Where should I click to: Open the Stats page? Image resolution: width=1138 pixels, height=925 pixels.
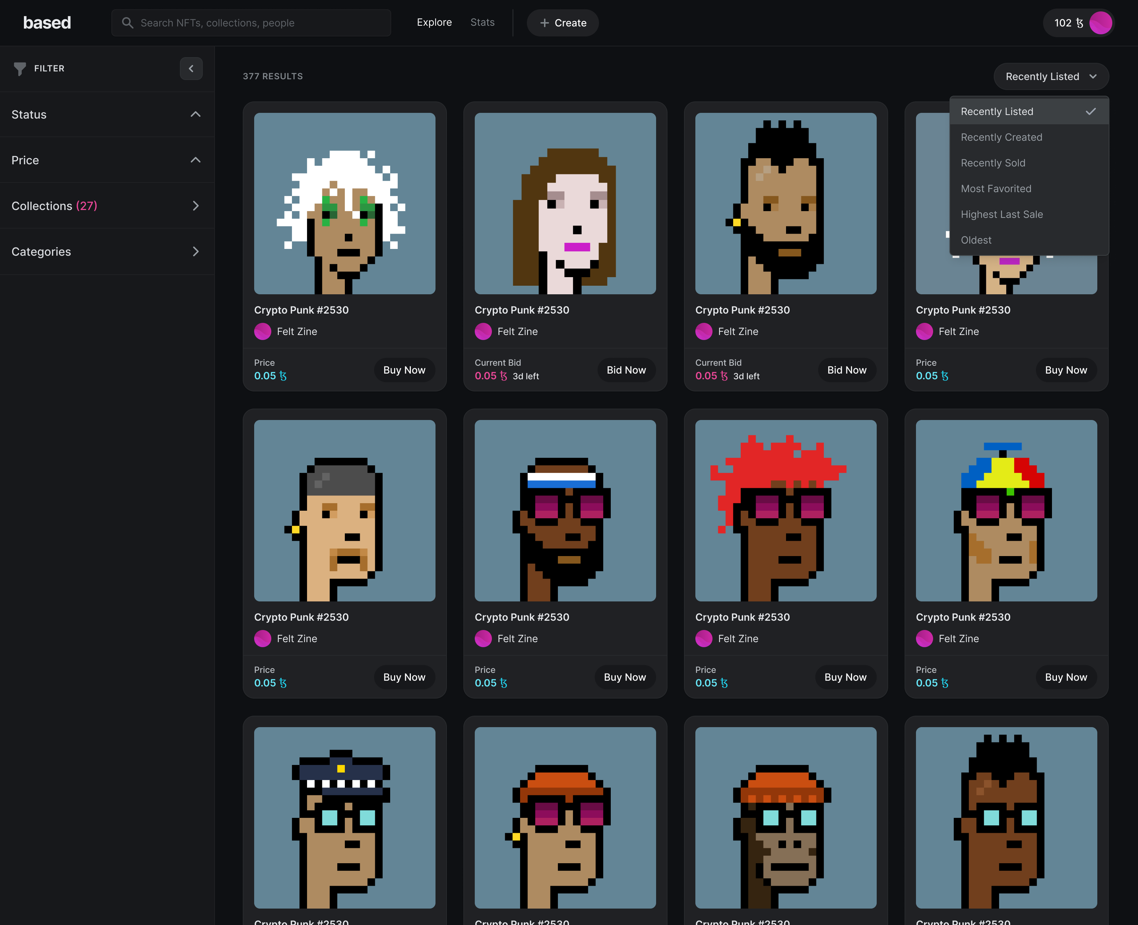pos(483,22)
